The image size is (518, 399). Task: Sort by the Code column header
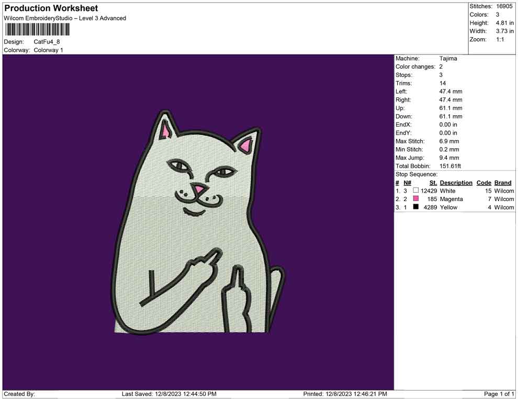coord(483,182)
